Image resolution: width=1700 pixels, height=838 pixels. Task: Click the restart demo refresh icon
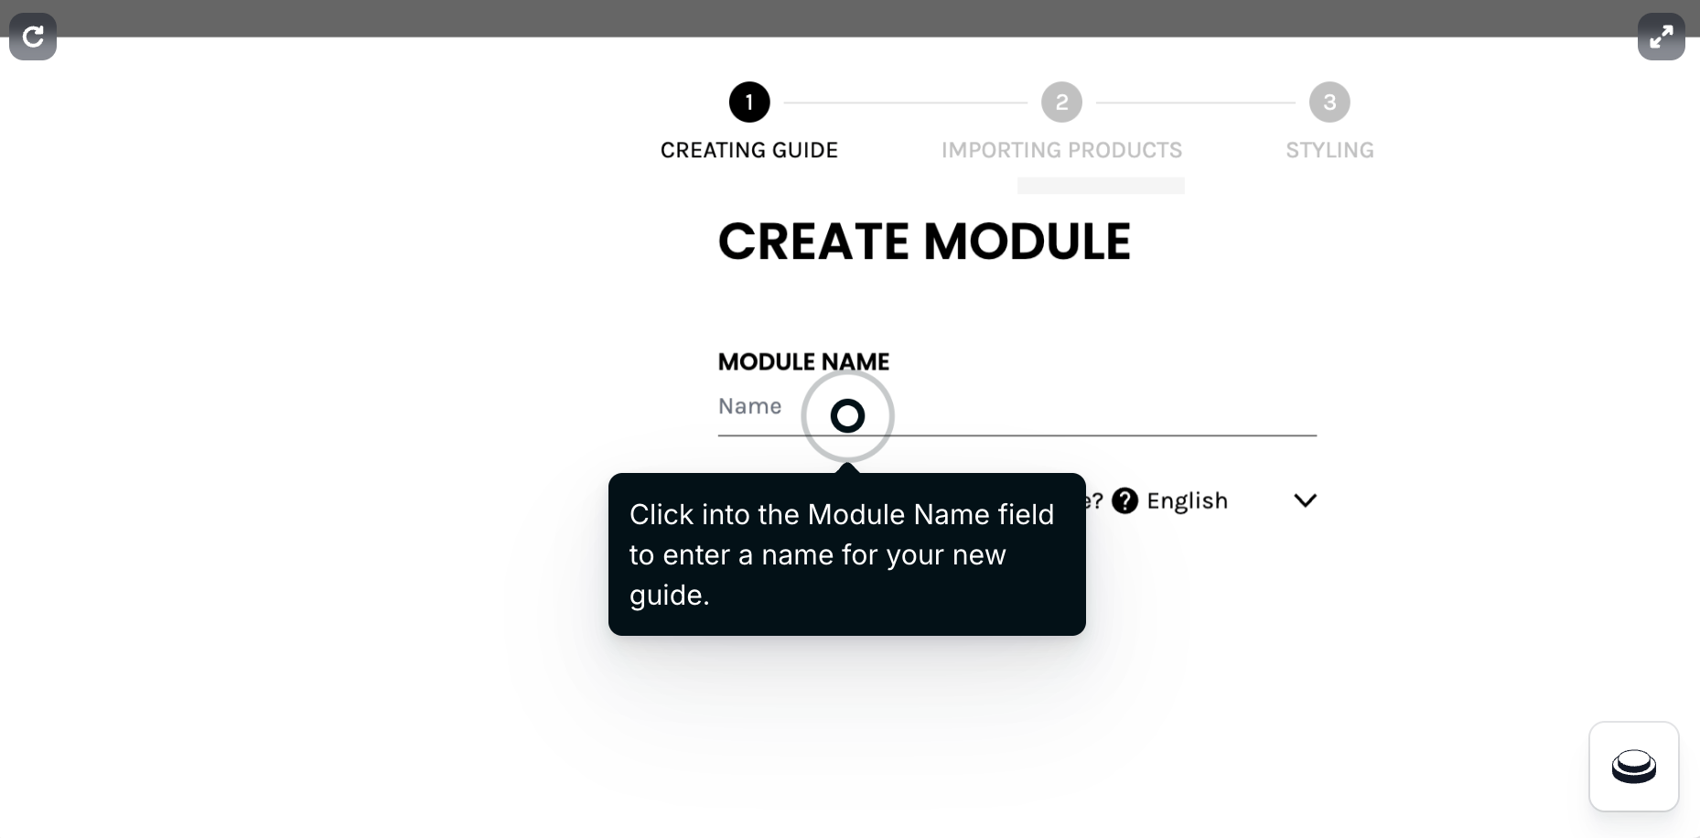(x=33, y=37)
